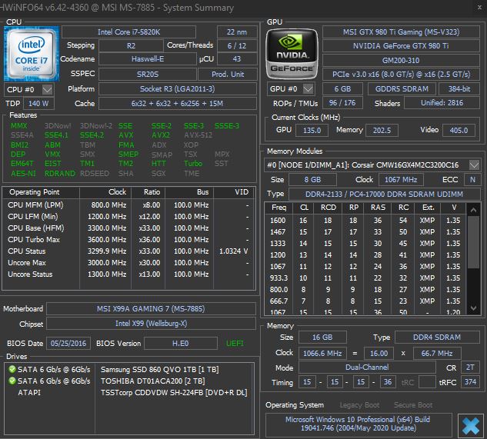
Task: Click the Turbo feature label
Action: 193,163
